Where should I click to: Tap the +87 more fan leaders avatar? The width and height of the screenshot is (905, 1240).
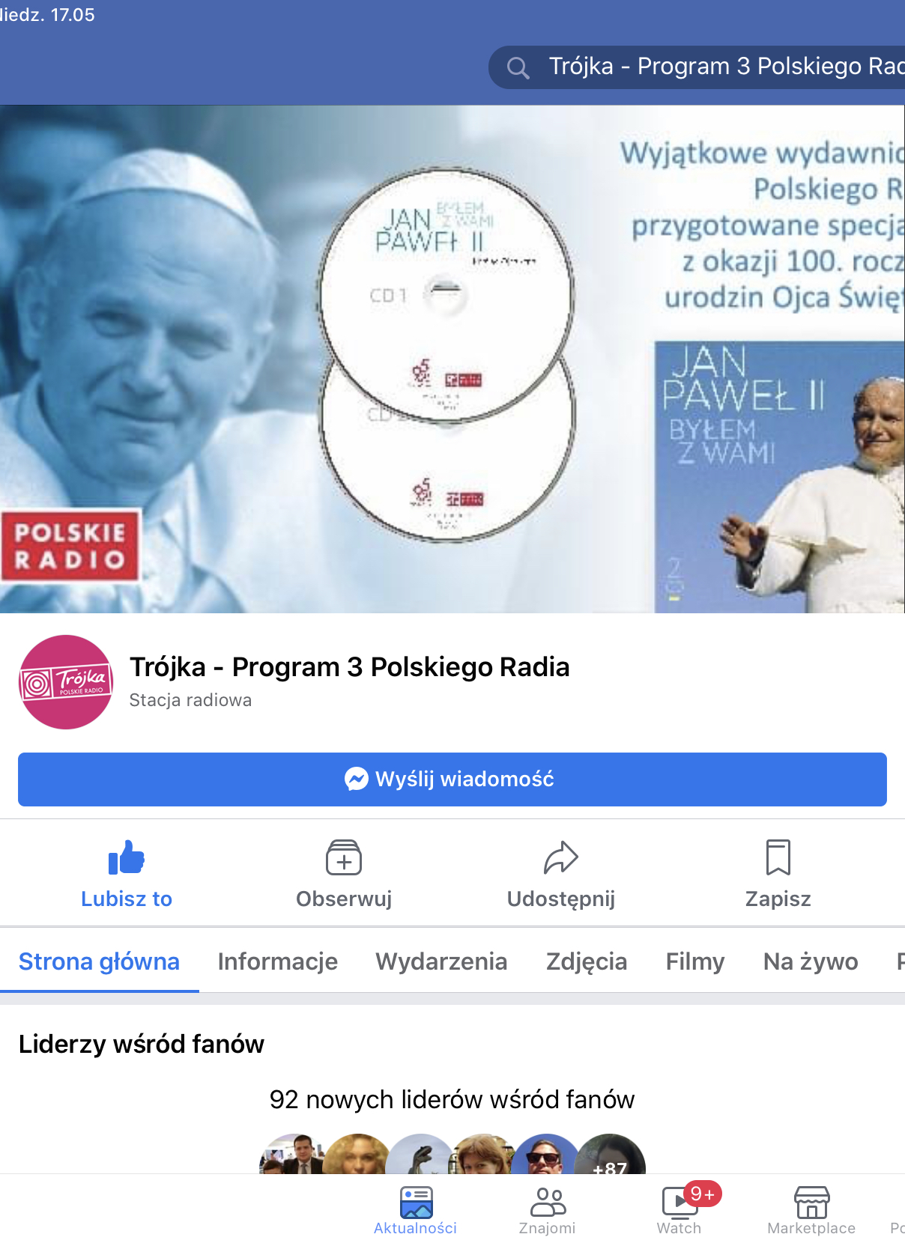(610, 1155)
